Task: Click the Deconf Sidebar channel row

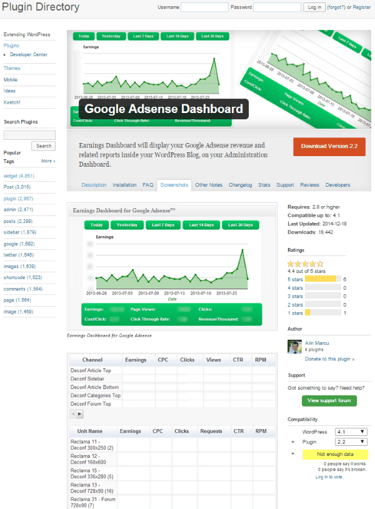Action: (172, 379)
